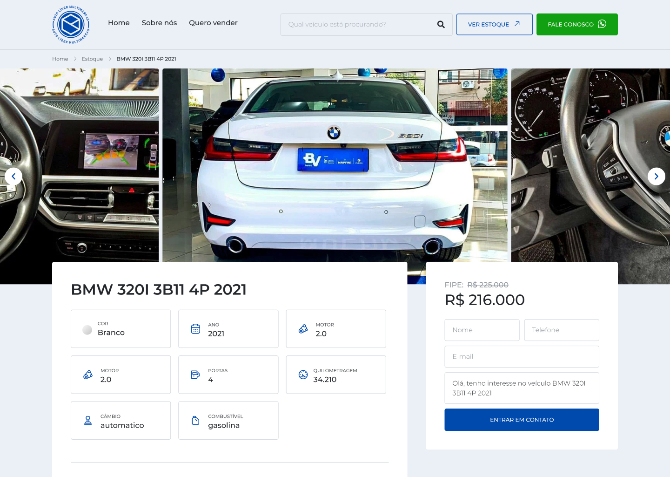Screen dimensions: 670x477
Task: Click the door icon beside Portas
Action: point(195,375)
